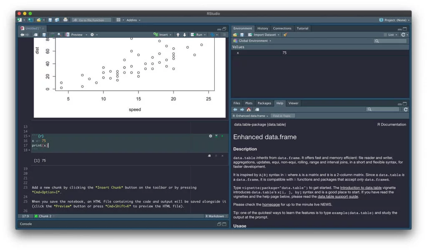Open the editor's document options gear
The width and height of the screenshot is (427, 250).
point(92,35)
